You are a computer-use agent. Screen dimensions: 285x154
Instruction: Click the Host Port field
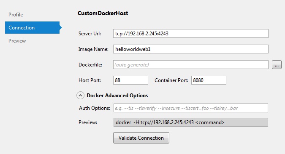(130, 80)
